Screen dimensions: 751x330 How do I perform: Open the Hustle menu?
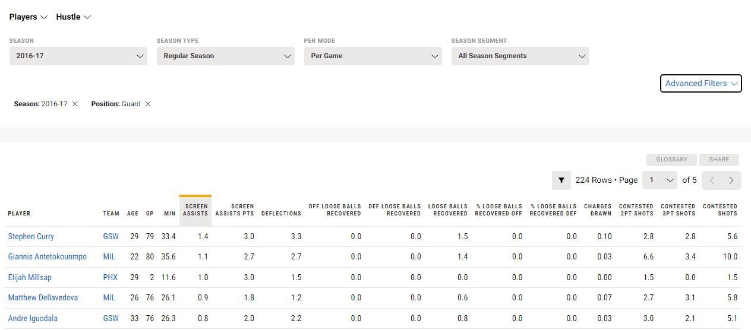coord(73,17)
